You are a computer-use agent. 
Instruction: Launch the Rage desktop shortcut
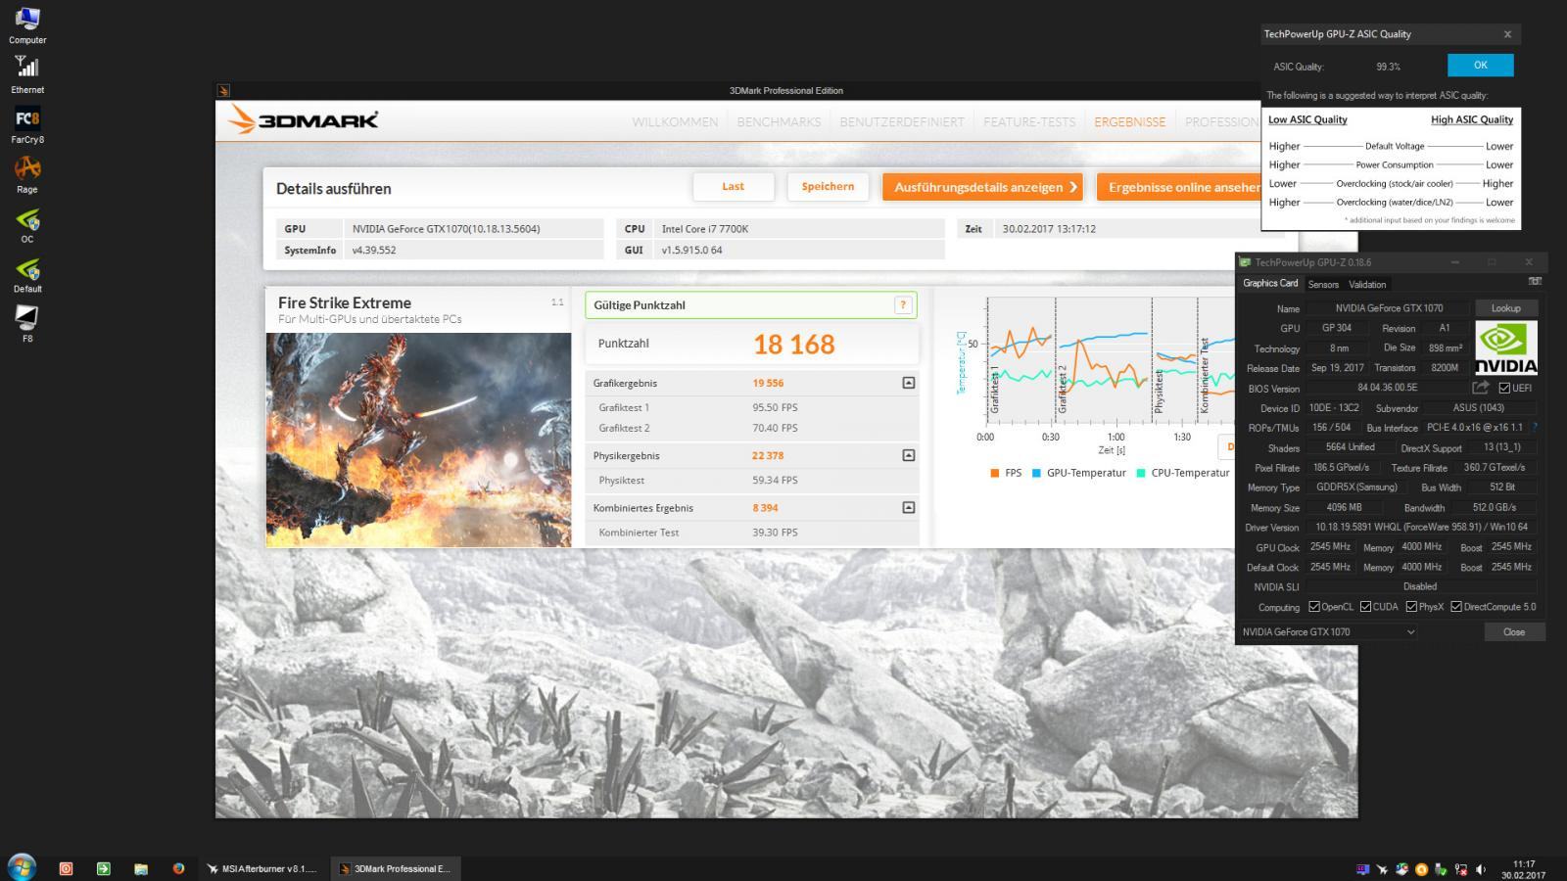(x=27, y=174)
